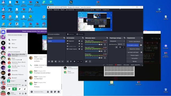Move source down in Sources panel

[81, 62]
